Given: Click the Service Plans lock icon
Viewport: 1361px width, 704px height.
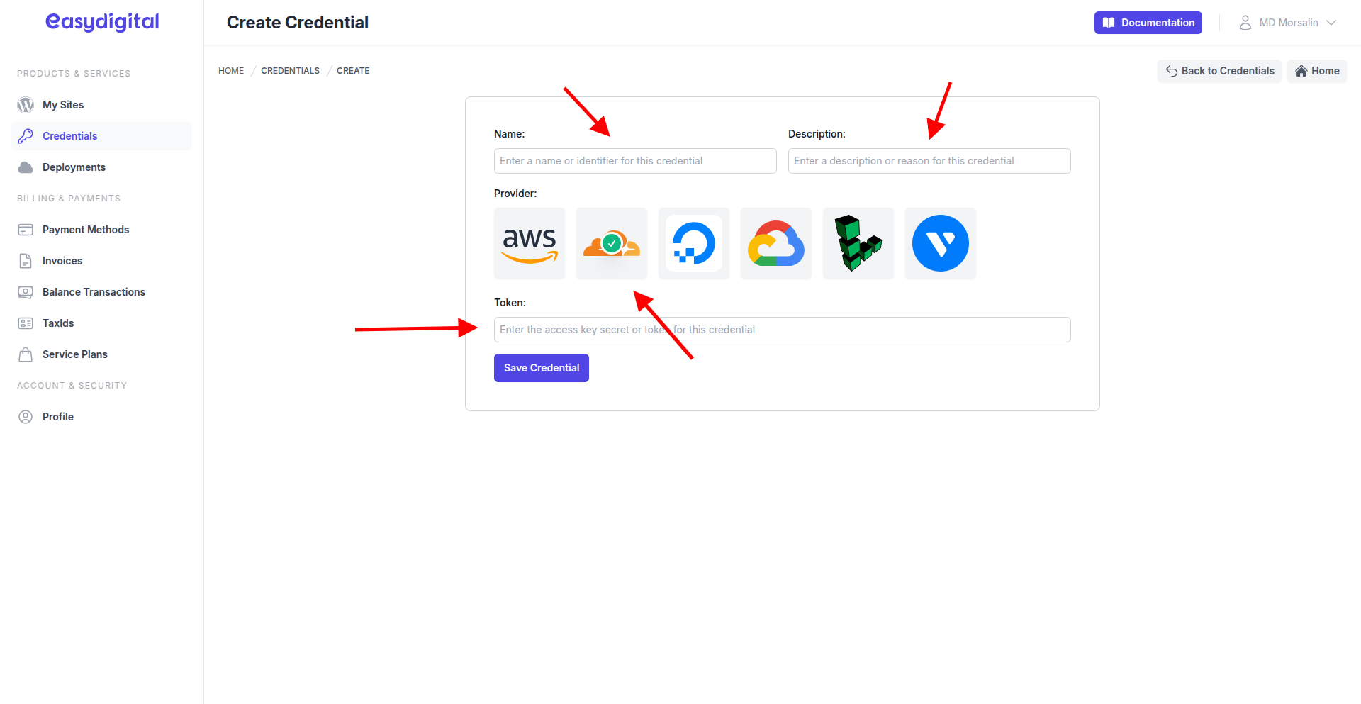Looking at the screenshot, I should [x=26, y=354].
